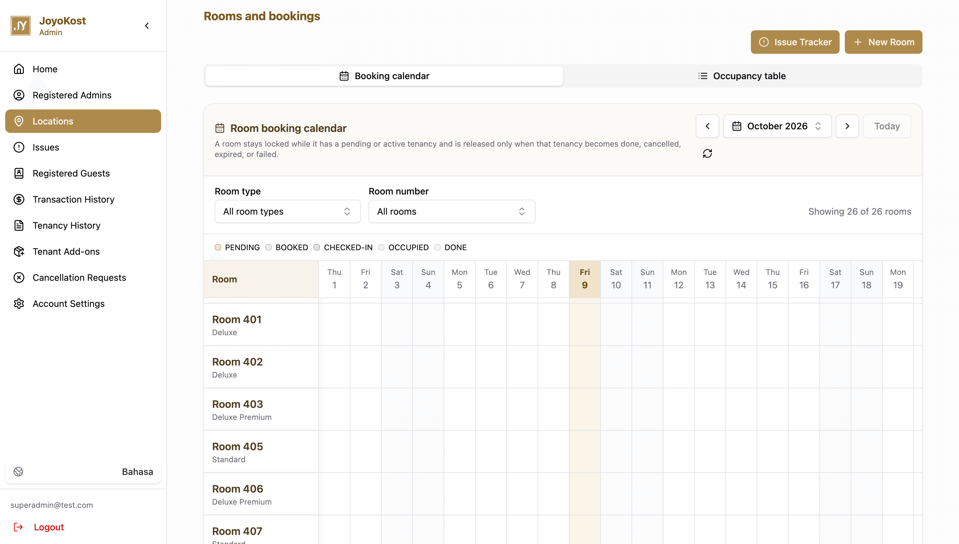The width and height of the screenshot is (959, 544).
Task: Click the Account Settings gear icon
Action: tap(19, 304)
